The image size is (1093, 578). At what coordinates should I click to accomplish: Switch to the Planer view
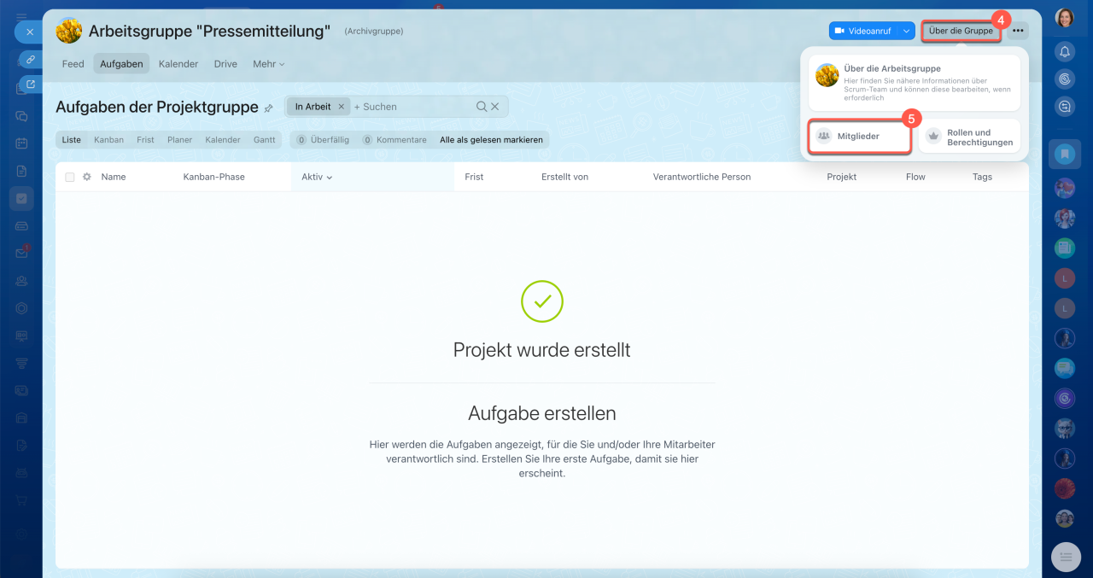179,140
